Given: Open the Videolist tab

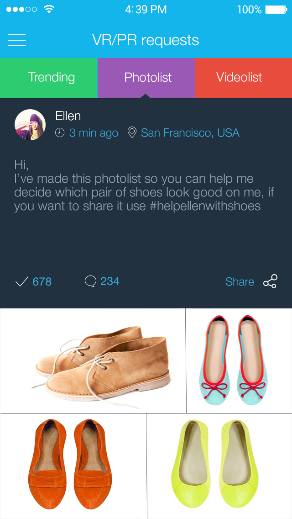Looking at the screenshot, I should 239,78.
